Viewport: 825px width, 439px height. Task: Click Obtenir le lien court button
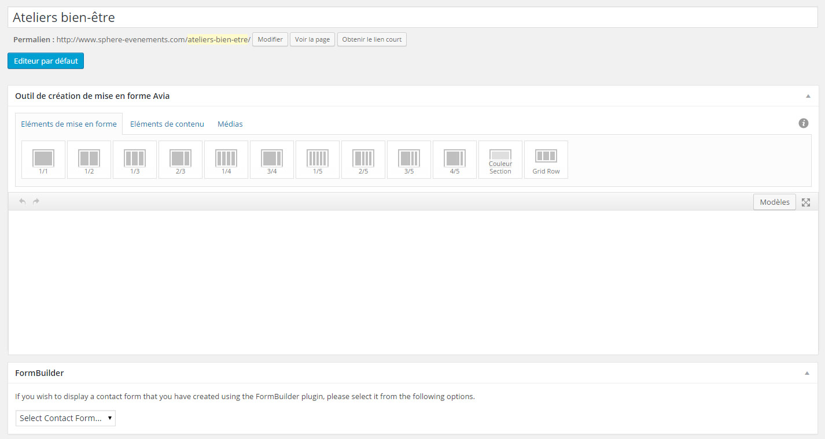372,39
